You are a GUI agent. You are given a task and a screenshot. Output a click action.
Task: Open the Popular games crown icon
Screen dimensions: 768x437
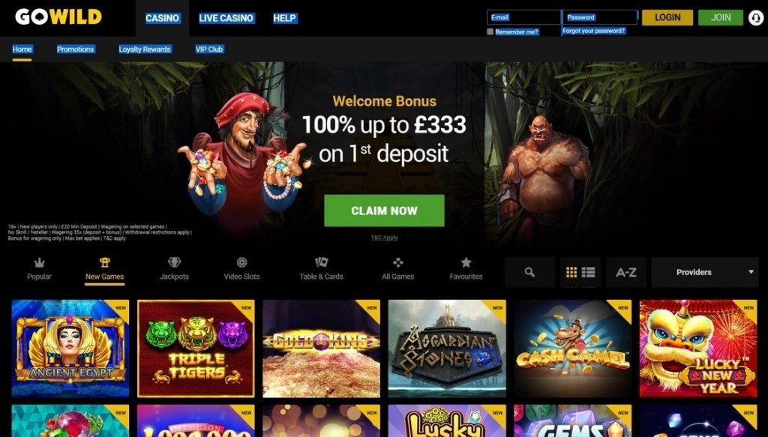click(39, 263)
